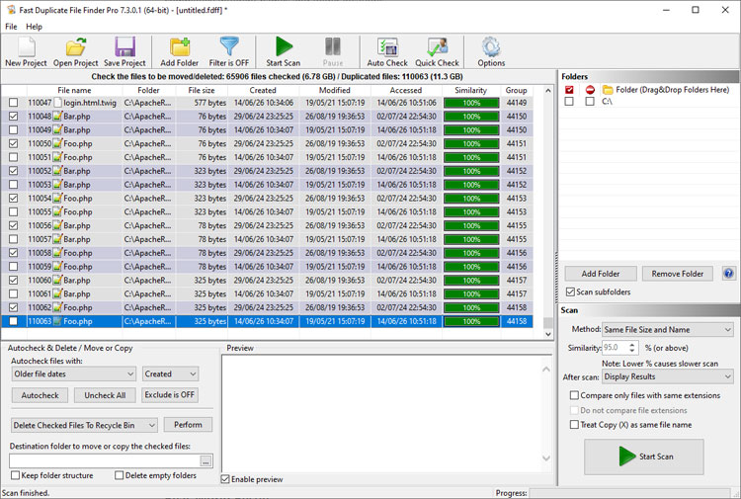This screenshot has width=741, height=499.
Task: Click the php file icon in row 110048
Action: [57, 117]
